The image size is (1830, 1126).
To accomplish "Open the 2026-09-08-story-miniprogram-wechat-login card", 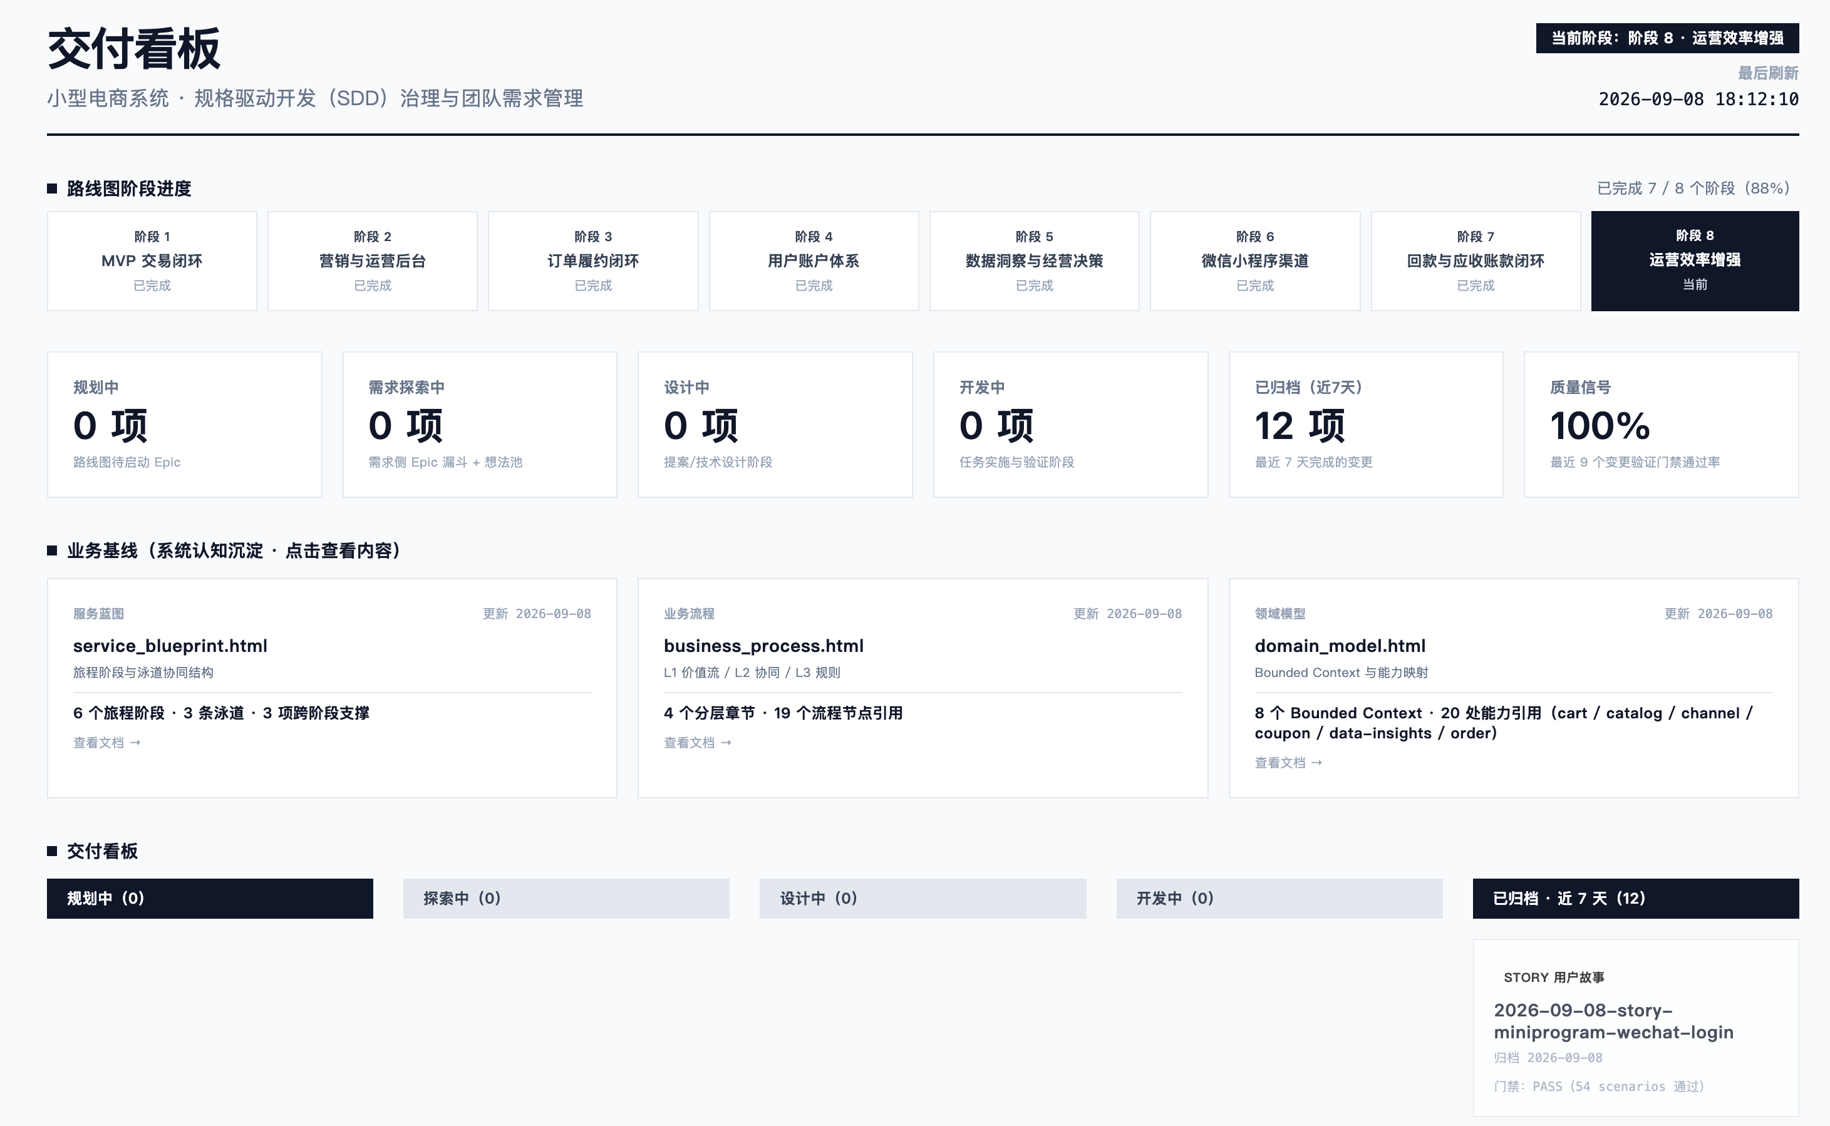I will click(1636, 1028).
